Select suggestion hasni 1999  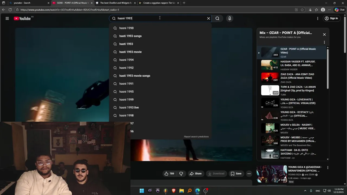[160, 100]
